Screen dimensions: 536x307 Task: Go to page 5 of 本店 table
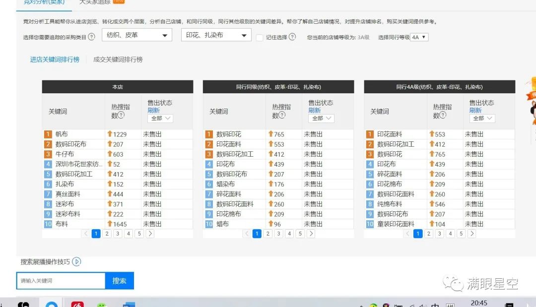139,234
